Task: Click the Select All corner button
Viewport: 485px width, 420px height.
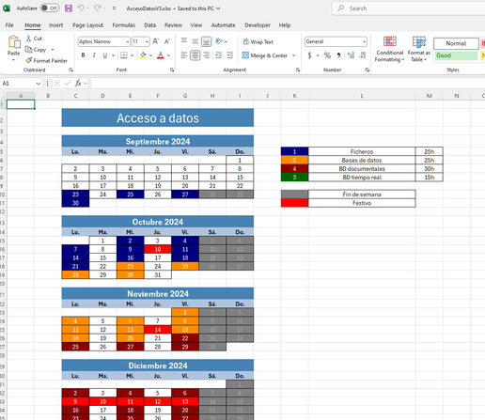Action: click(x=3, y=96)
